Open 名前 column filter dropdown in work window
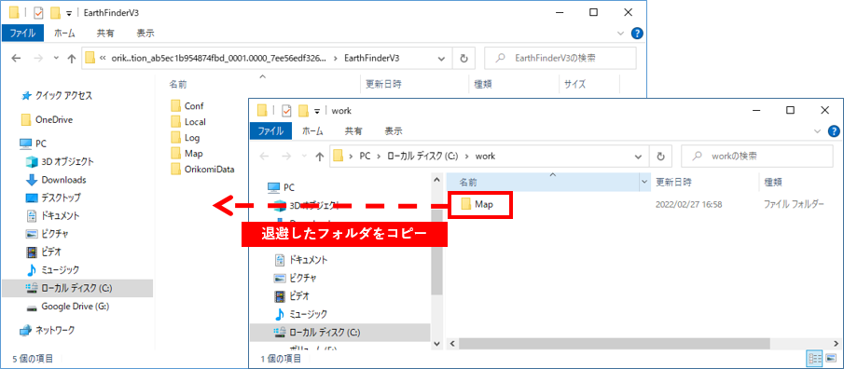 [x=644, y=183]
